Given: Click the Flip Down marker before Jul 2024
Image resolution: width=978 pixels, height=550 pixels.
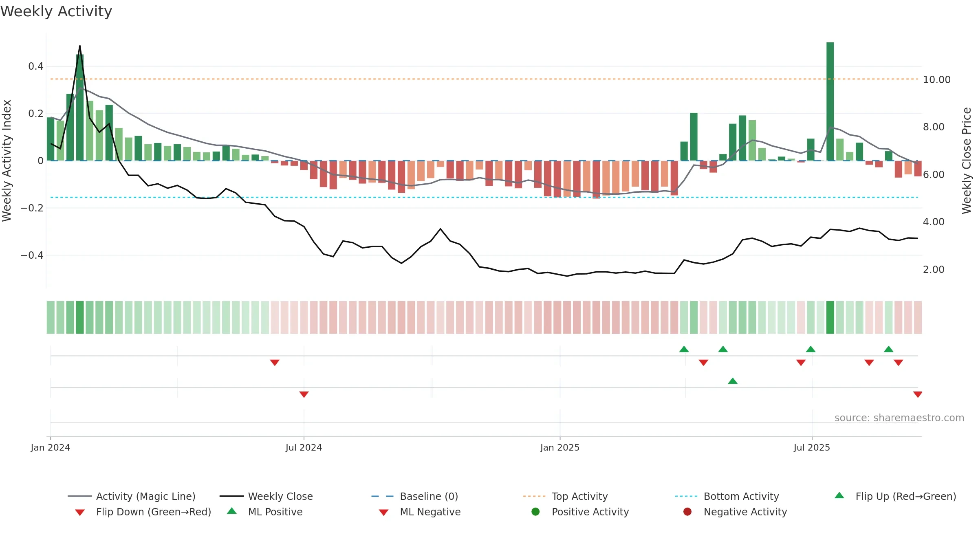Looking at the screenshot, I should (275, 362).
